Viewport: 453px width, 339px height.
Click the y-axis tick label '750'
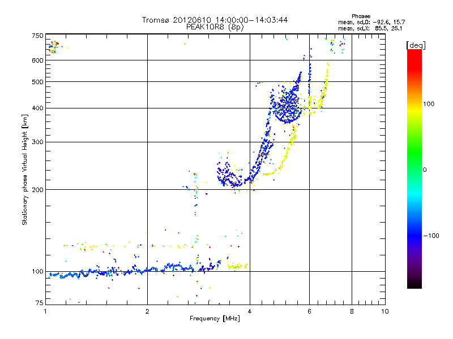point(37,36)
